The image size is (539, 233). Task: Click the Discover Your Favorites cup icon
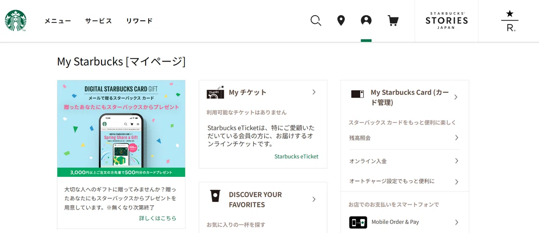[x=215, y=196]
